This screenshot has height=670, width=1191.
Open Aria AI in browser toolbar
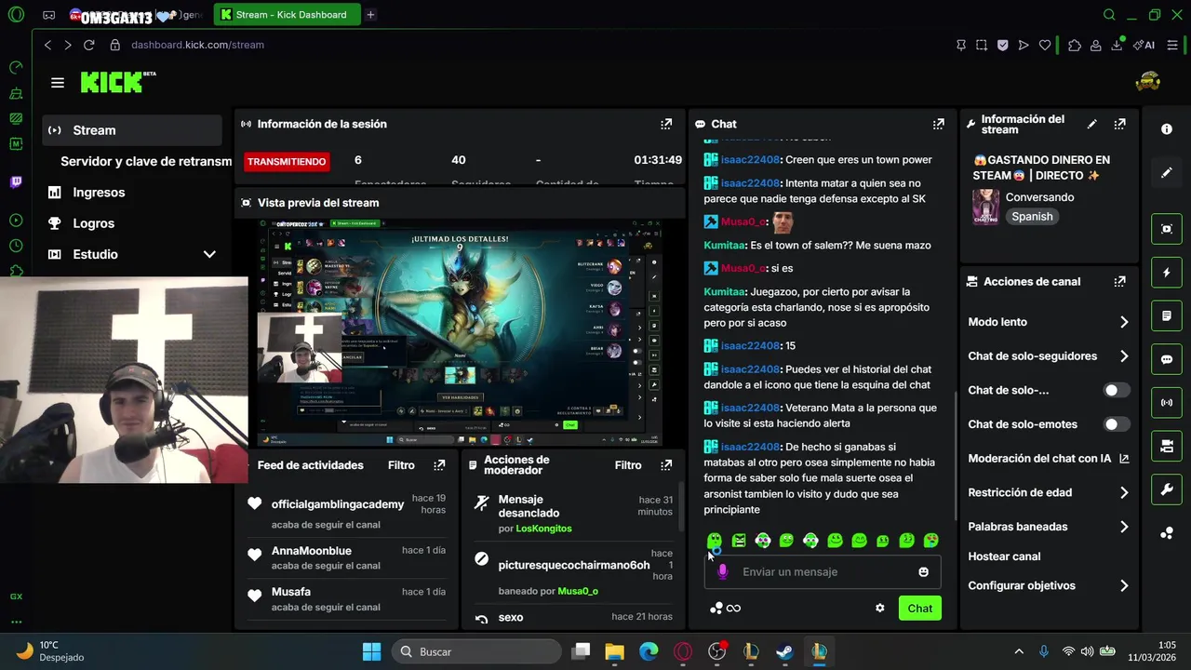(1144, 45)
